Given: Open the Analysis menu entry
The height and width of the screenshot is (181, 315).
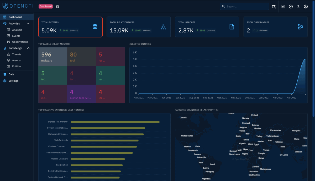Looking at the screenshot, I should pos(17,30).
